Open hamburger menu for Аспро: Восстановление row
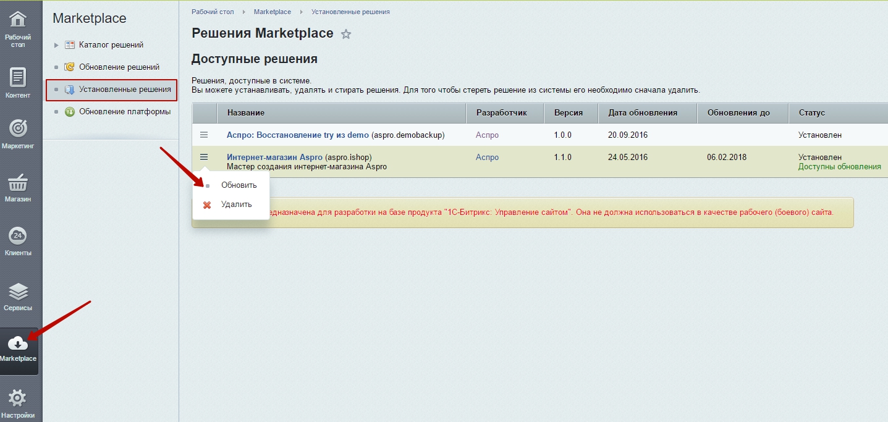Screen dimensions: 888x422 click(204, 135)
